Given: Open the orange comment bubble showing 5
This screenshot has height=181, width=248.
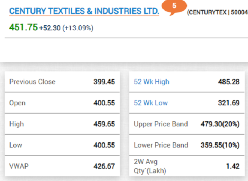Looking at the screenshot, I should click(174, 7).
